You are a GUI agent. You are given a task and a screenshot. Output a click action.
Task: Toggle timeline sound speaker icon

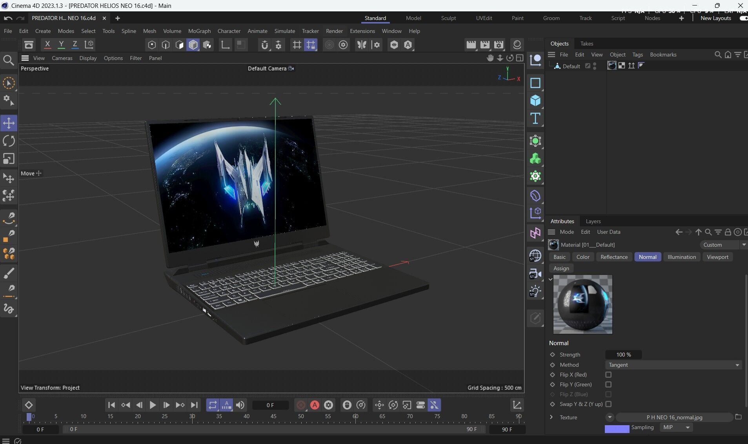240,405
